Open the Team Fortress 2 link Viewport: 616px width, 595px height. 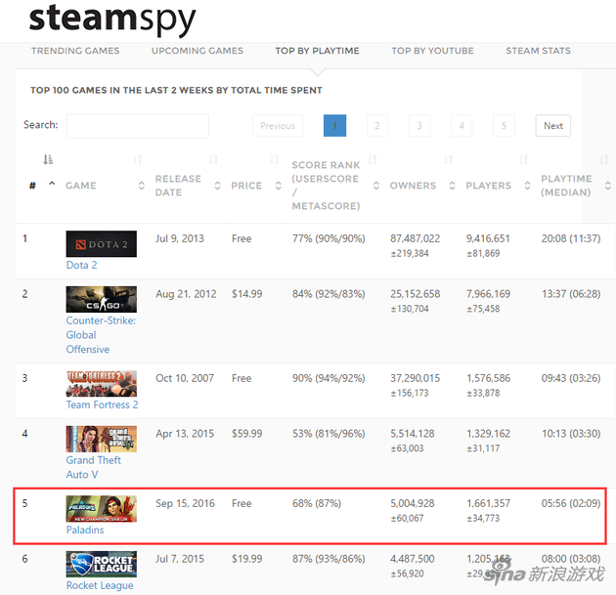[x=102, y=404]
